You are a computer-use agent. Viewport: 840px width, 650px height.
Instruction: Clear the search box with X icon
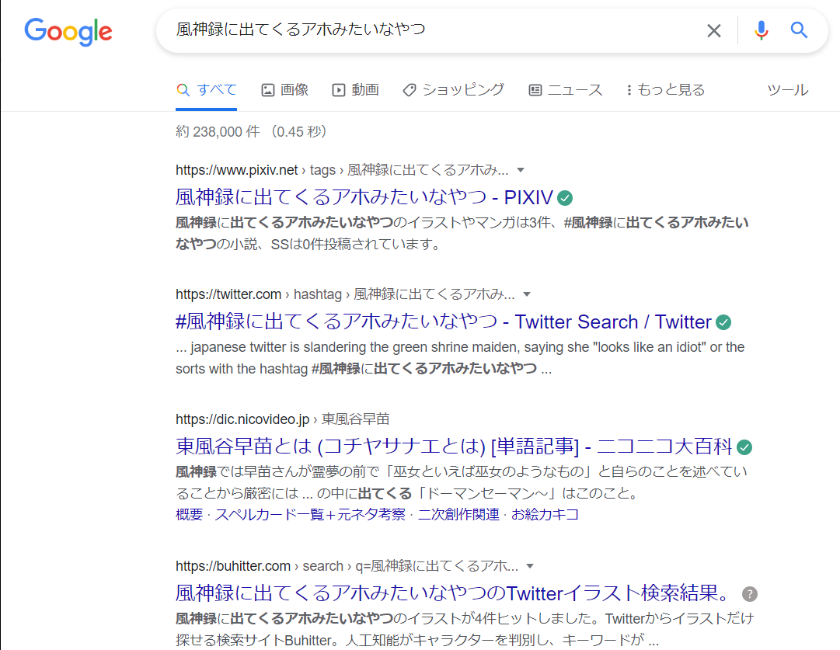click(713, 30)
